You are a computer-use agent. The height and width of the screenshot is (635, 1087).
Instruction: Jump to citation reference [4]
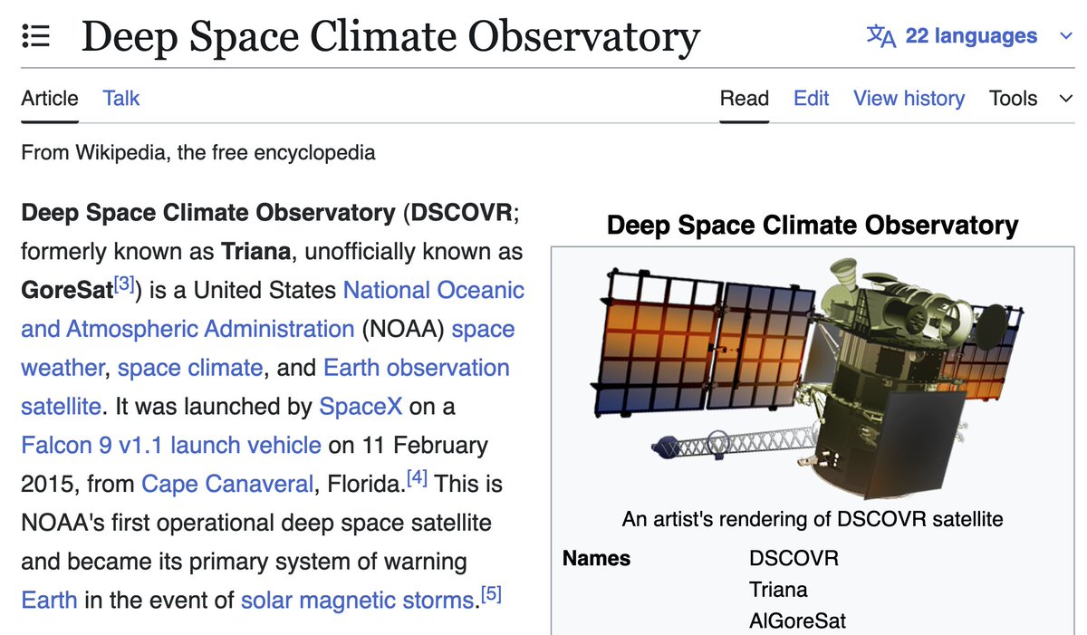click(x=417, y=477)
